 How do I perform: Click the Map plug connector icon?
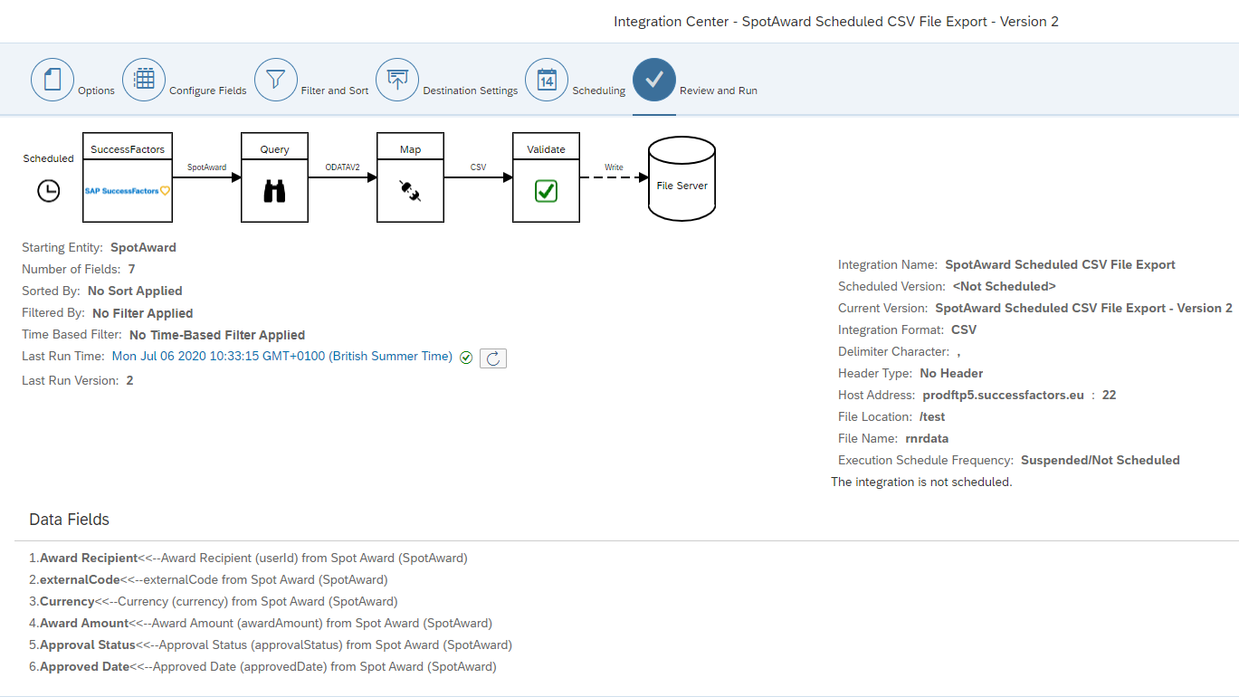point(410,191)
